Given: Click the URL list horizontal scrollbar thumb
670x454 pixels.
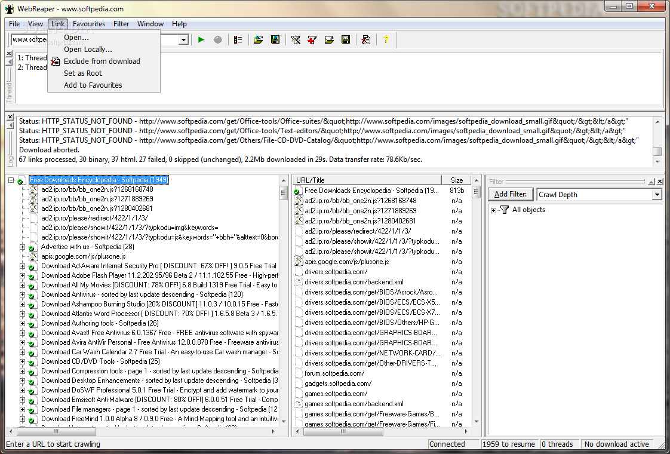Looking at the screenshot, I should [x=343, y=431].
